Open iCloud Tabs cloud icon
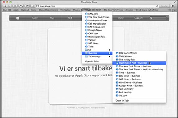The height and width of the screenshot is (118, 178). [x=21, y=6]
